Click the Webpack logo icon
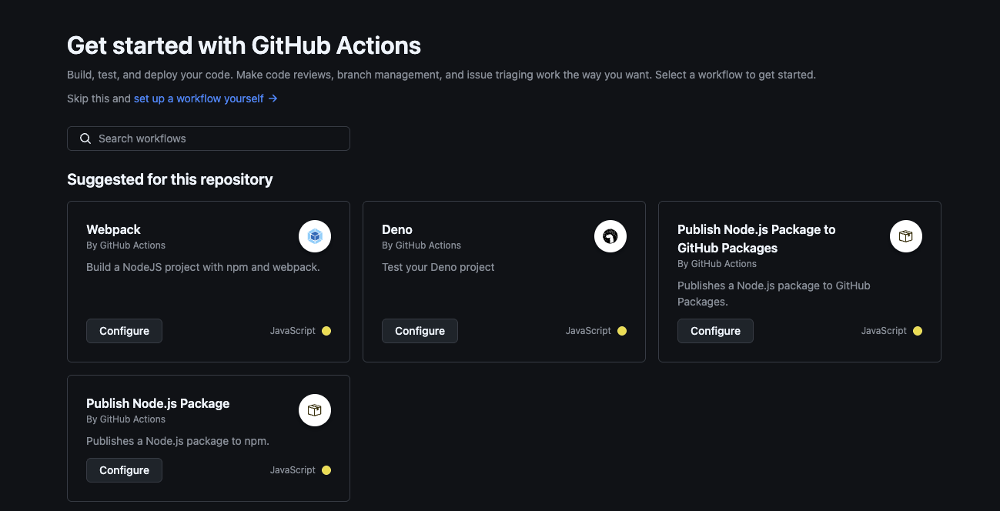This screenshot has height=511, width=1000. click(315, 236)
